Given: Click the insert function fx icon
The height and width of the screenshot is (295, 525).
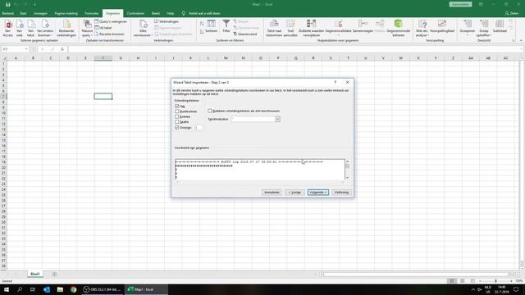Looking at the screenshot, I should pos(62,49).
